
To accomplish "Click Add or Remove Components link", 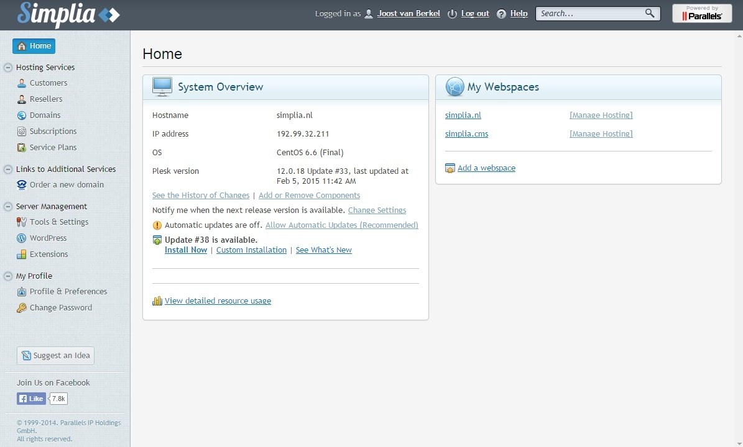I will pos(310,196).
